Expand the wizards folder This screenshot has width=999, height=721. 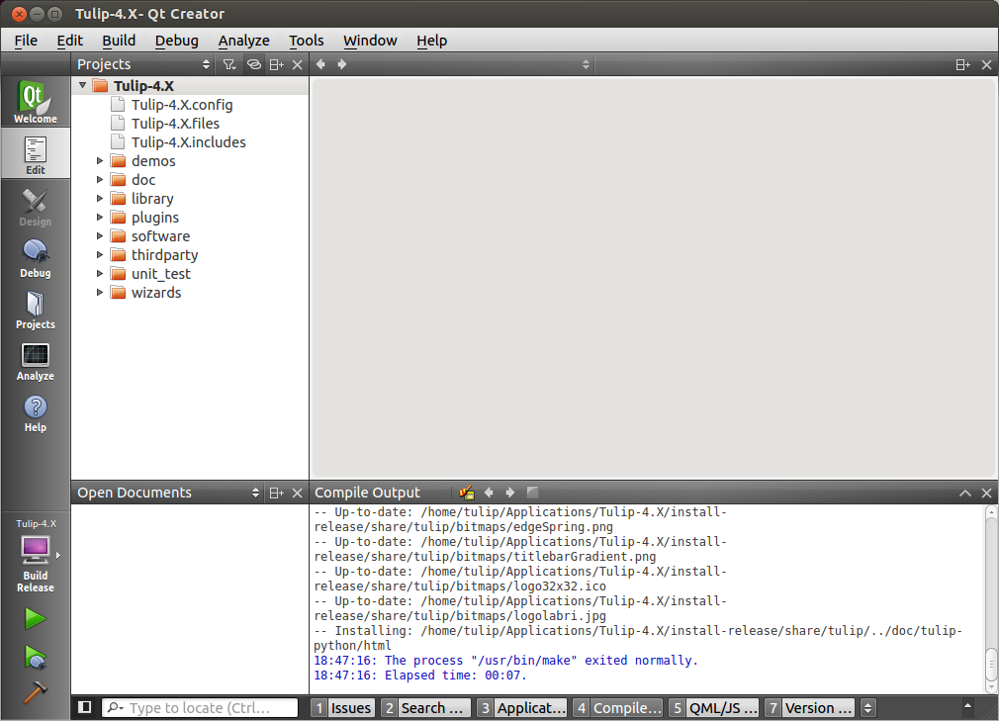tap(99, 293)
